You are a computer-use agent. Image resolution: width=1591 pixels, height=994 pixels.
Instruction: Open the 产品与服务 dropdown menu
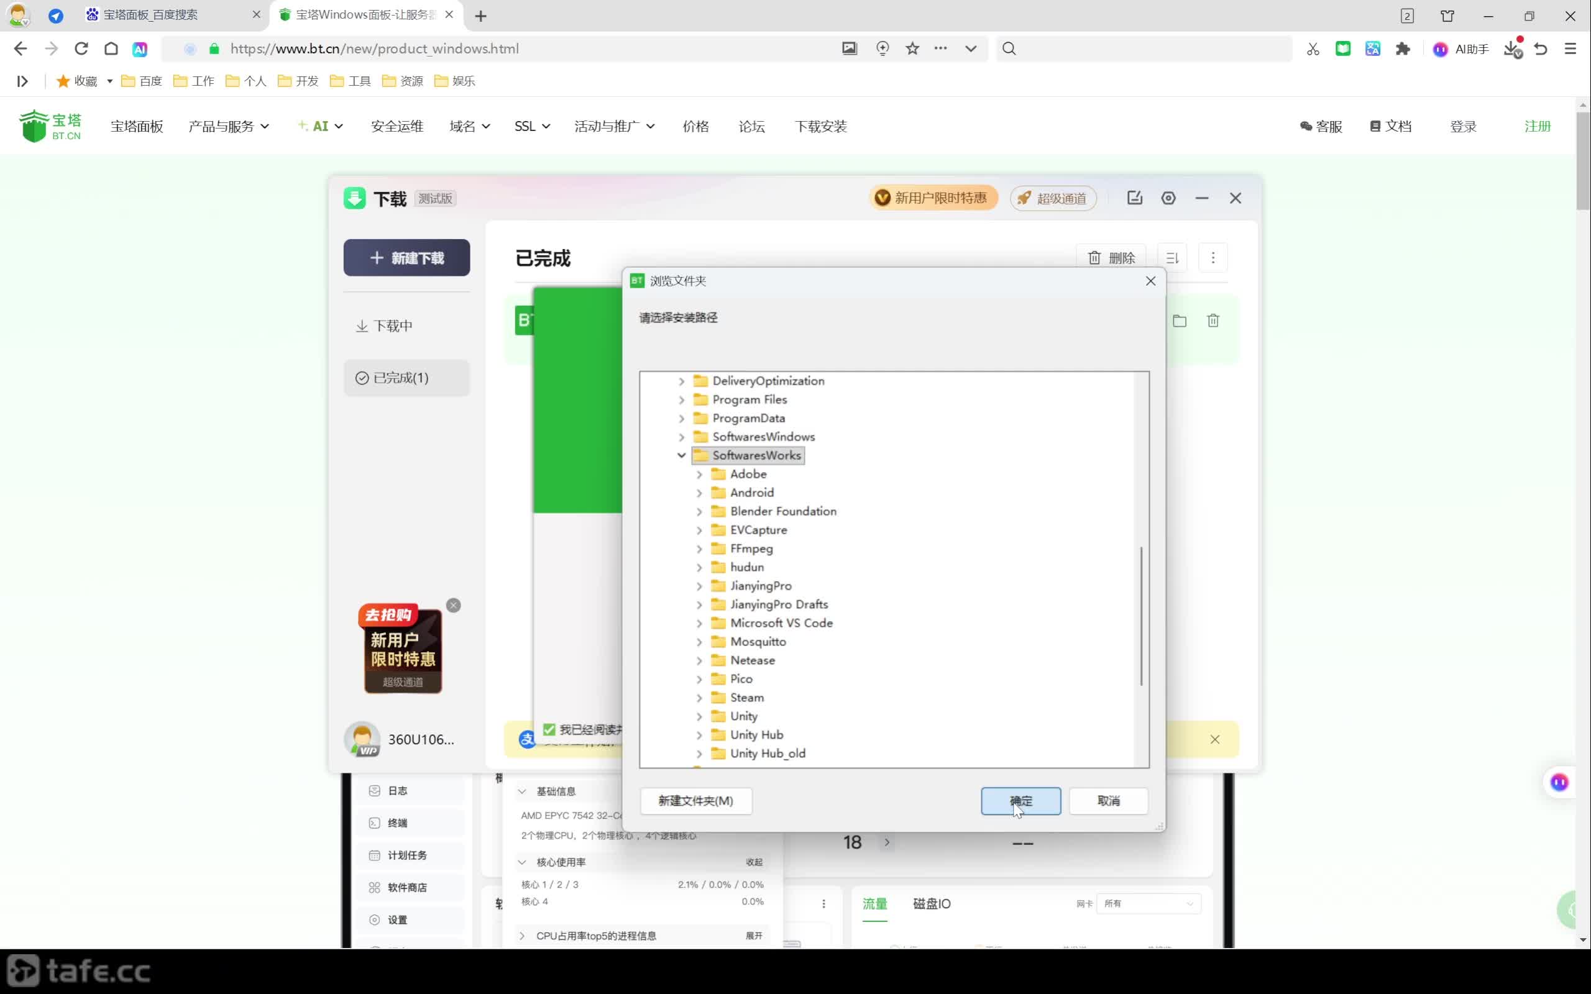pyautogui.click(x=229, y=126)
